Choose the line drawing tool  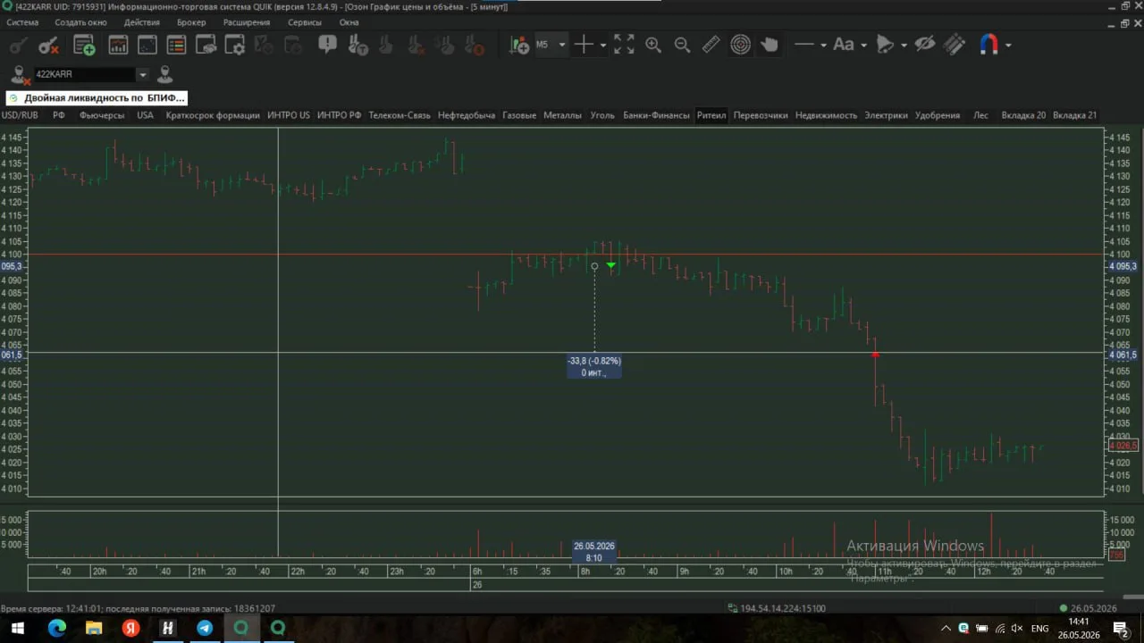[x=804, y=45]
